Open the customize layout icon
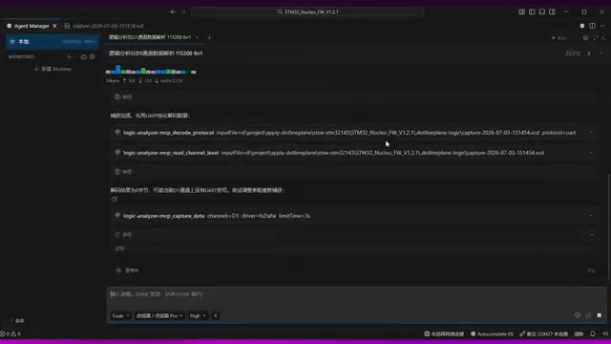Screen dimensions: 611x344 (521, 12)
